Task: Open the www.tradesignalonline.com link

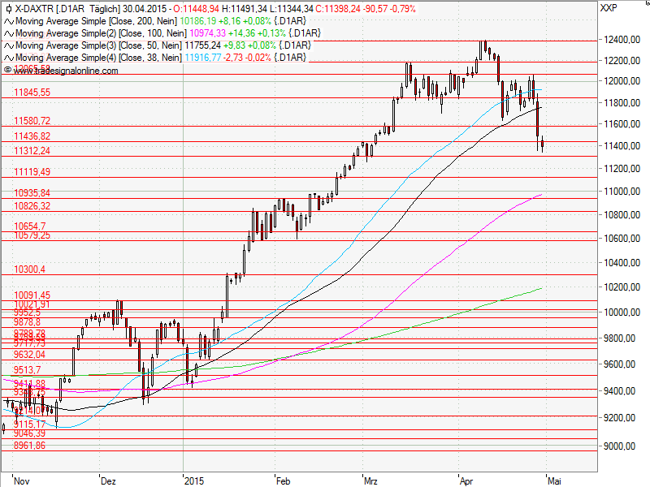Action: pyautogui.click(x=65, y=71)
